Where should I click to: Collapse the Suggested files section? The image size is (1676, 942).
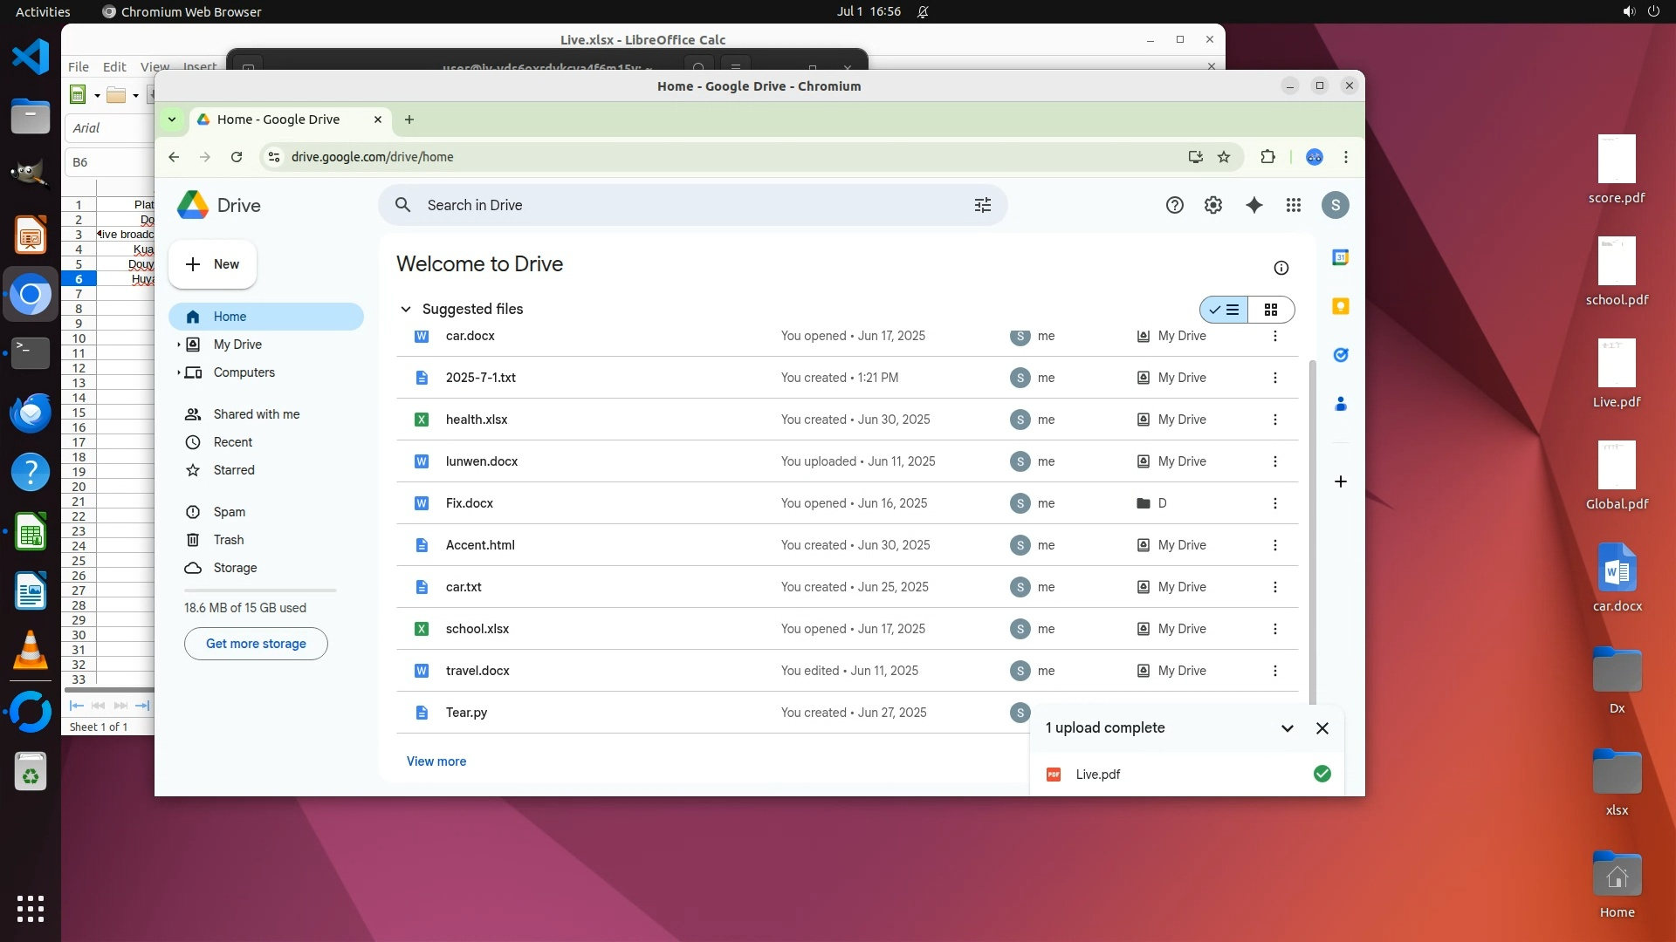[x=405, y=309]
